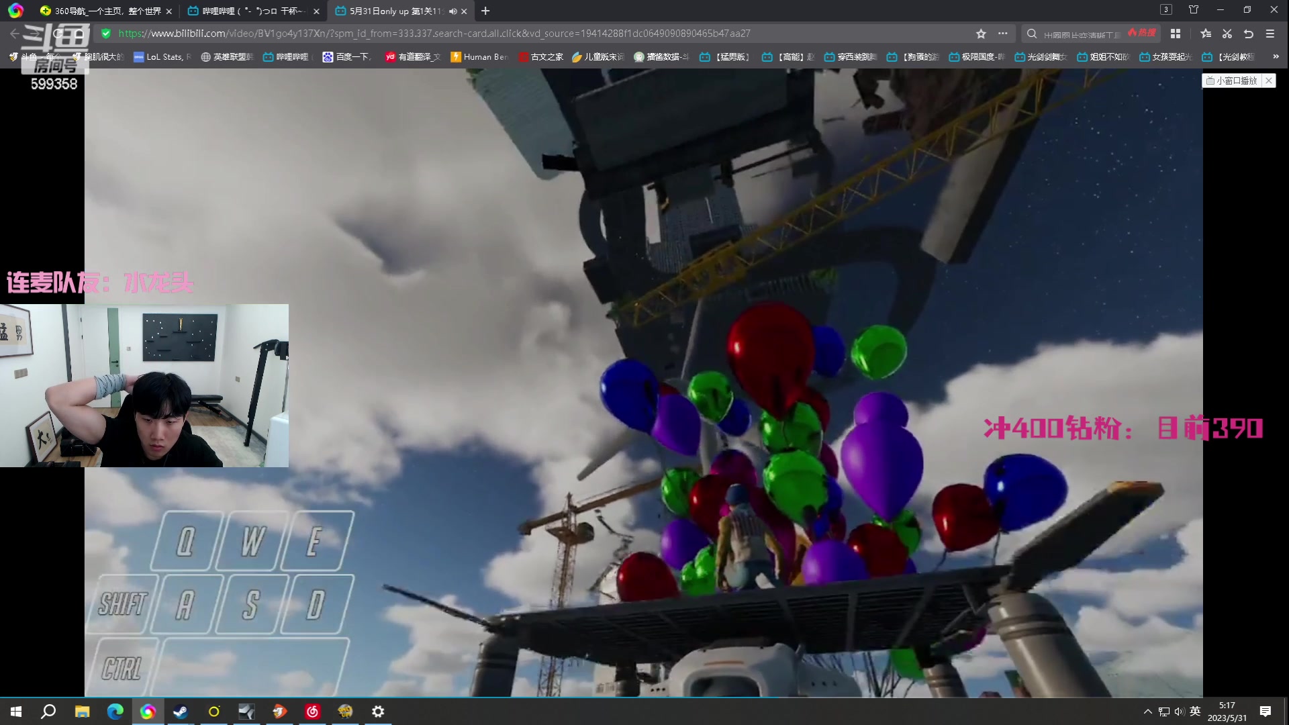1289x725 pixels.
Task: Open the favorites list icon
Action: pos(1206,34)
